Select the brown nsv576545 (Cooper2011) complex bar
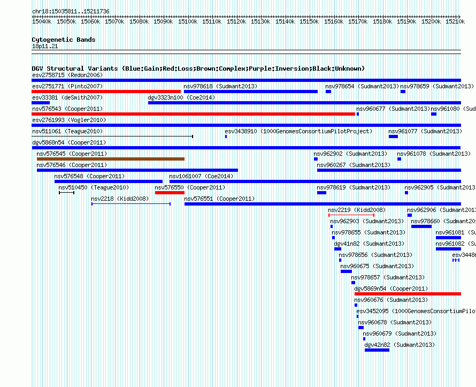Screen dimensions: 476x387 (111, 159)
